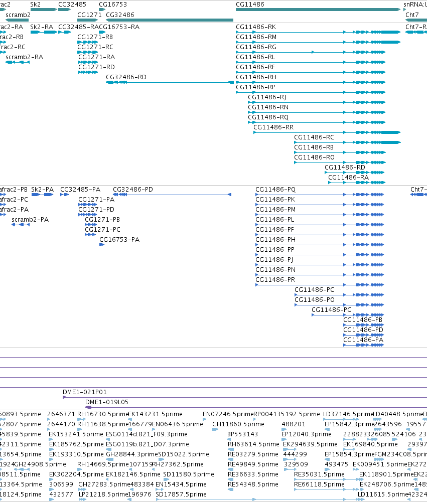Select the CG11486-PK protein
Screen dimensions: 427x502
click(x=275, y=200)
